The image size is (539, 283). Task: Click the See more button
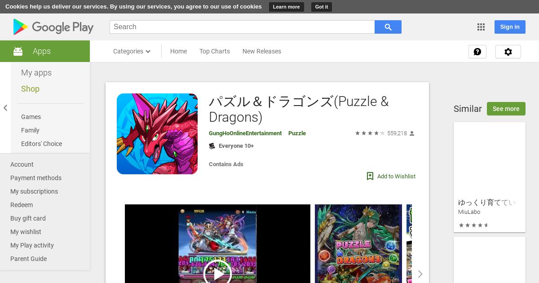(x=506, y=109)
